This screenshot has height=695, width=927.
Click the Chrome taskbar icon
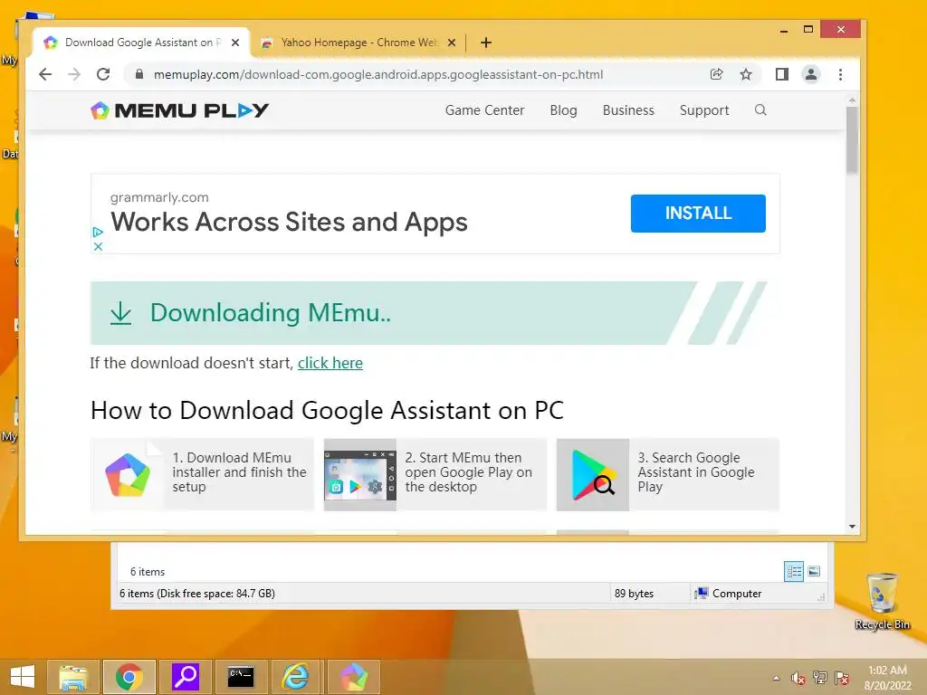tap(129, 677)
